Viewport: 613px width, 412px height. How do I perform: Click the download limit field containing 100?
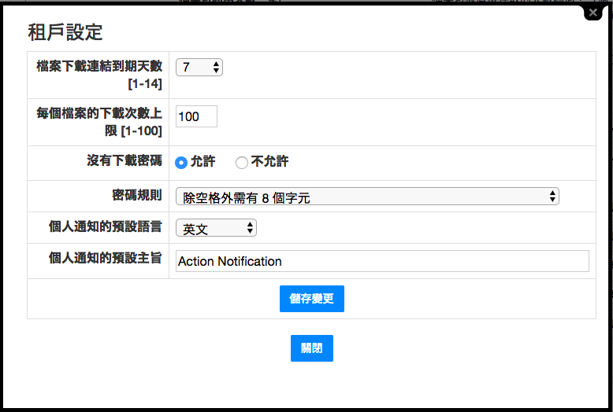pos(196,116)
